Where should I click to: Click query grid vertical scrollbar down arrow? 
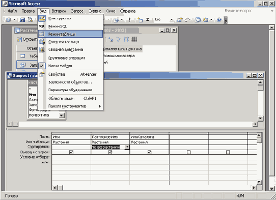click(x=259, y=182)
